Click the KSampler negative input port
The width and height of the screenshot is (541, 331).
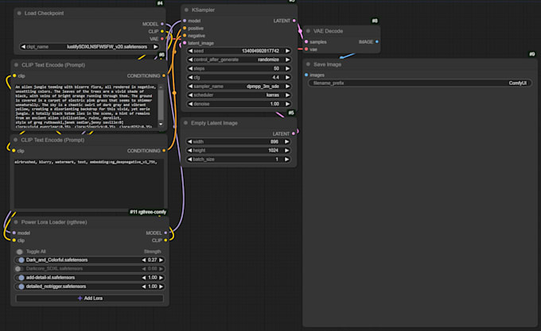click(x=185, y=36)
